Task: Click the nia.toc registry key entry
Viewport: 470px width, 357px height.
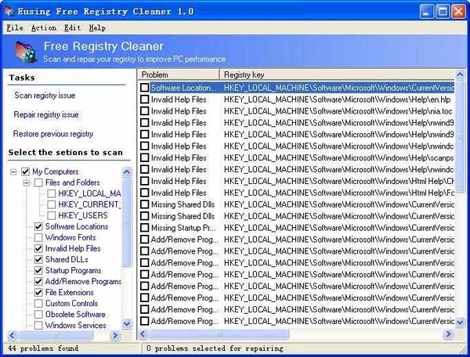Action: click(338, 111)
